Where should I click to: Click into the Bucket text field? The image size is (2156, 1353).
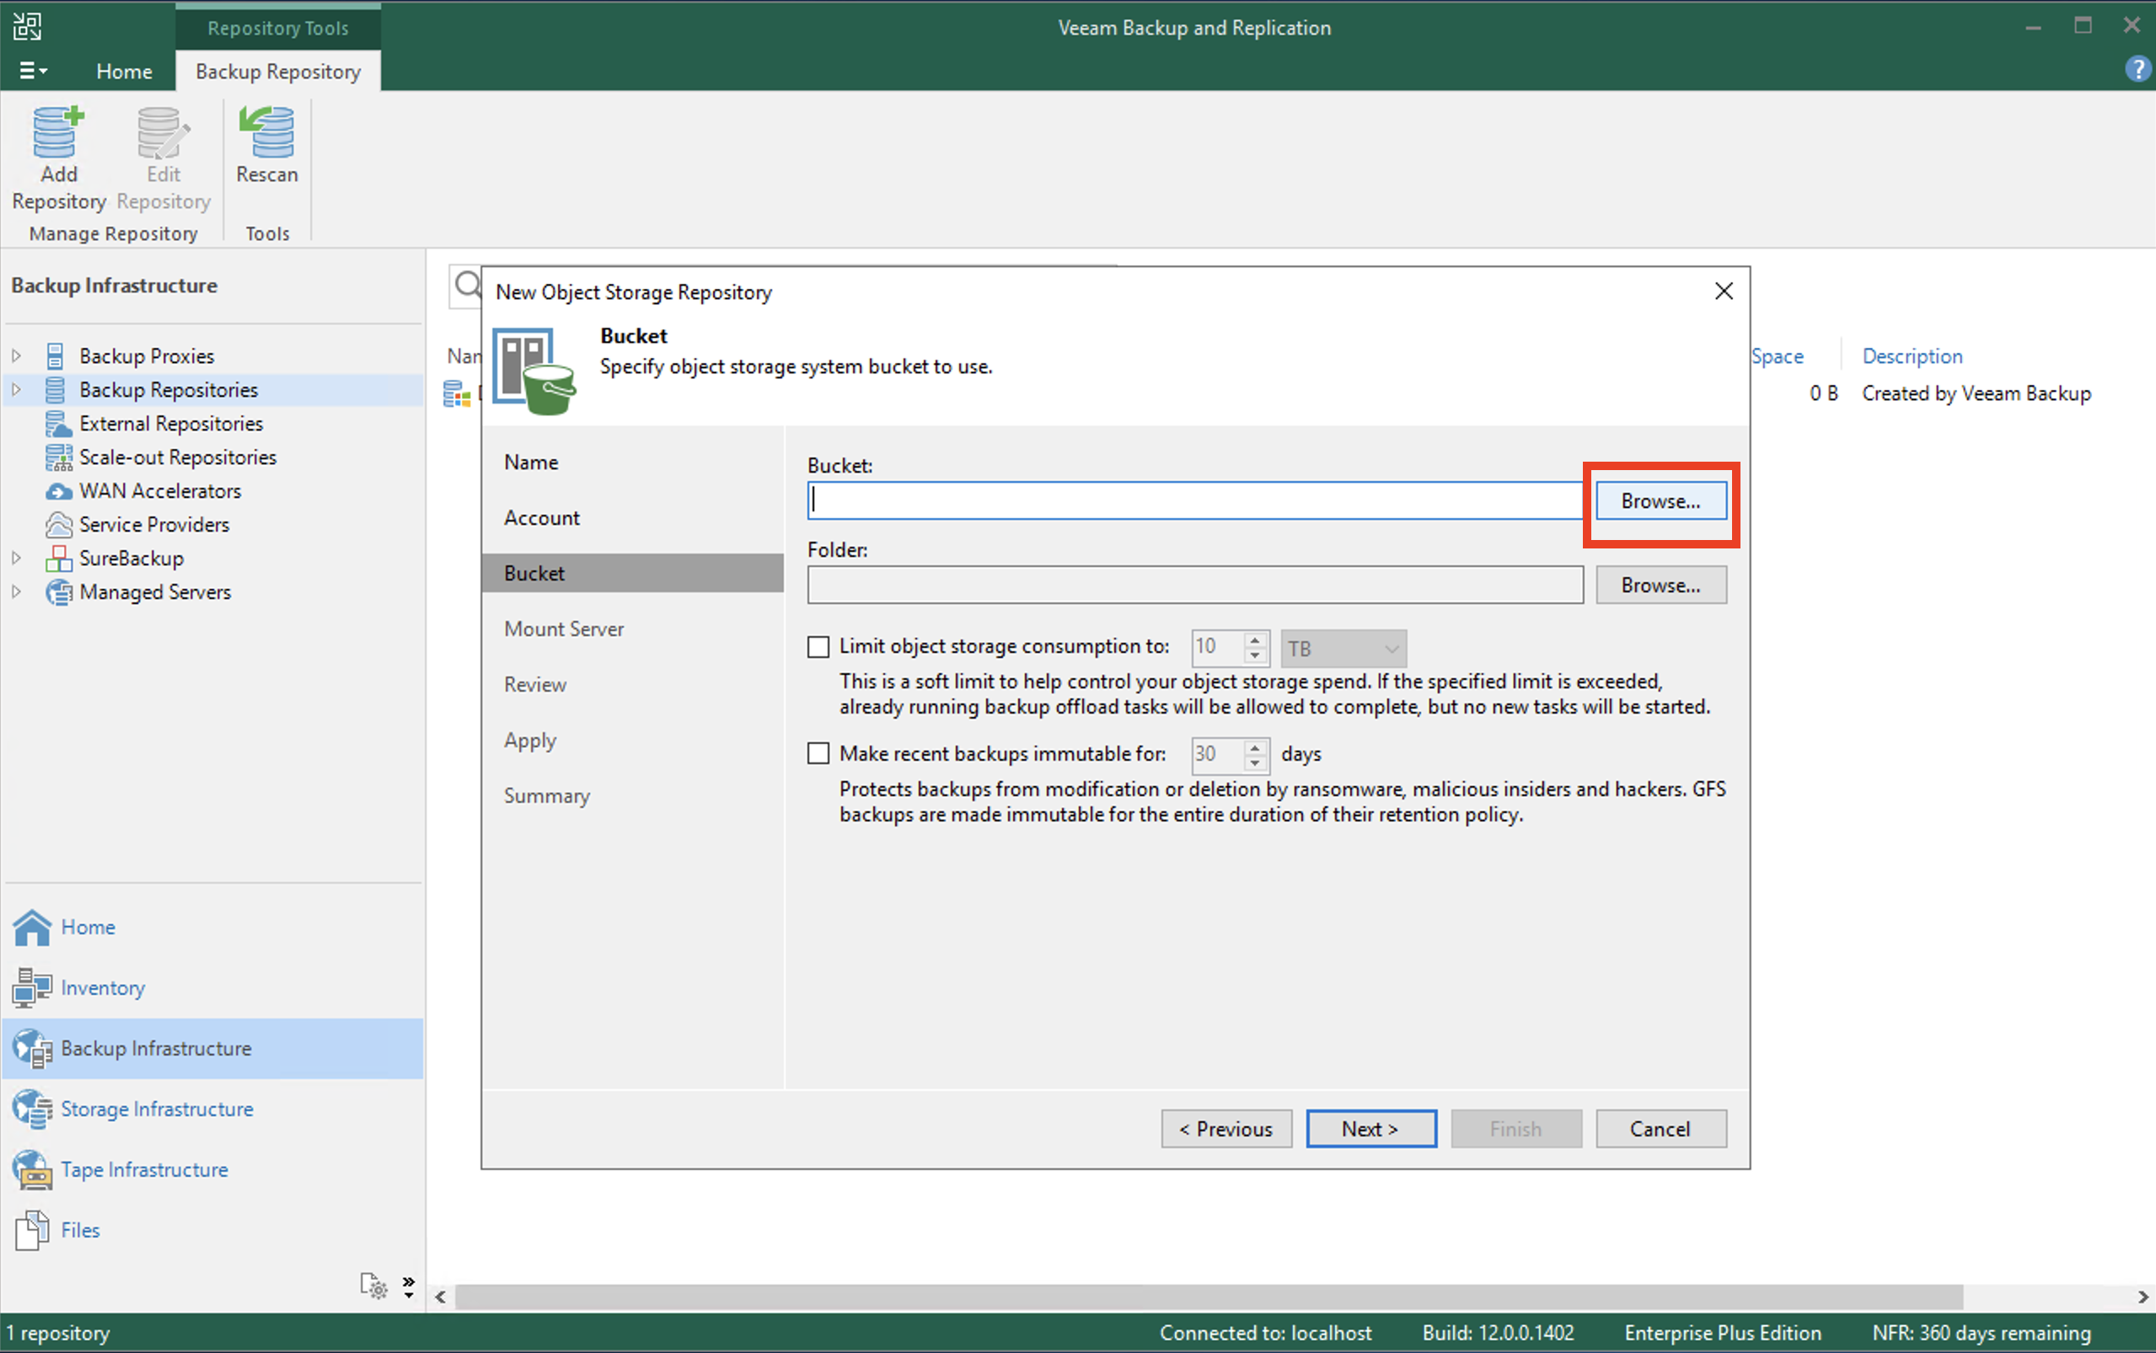1195,501
